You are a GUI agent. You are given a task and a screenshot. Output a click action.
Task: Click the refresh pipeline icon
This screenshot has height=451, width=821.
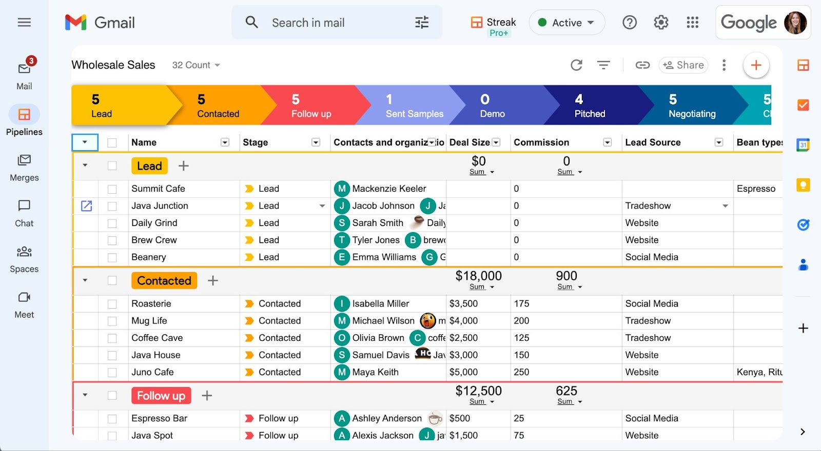click(576, 65)
